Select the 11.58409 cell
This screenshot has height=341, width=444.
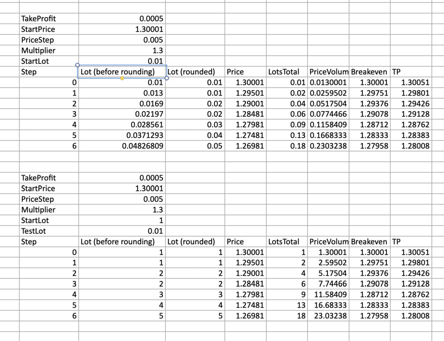click(x=328, y=295)
